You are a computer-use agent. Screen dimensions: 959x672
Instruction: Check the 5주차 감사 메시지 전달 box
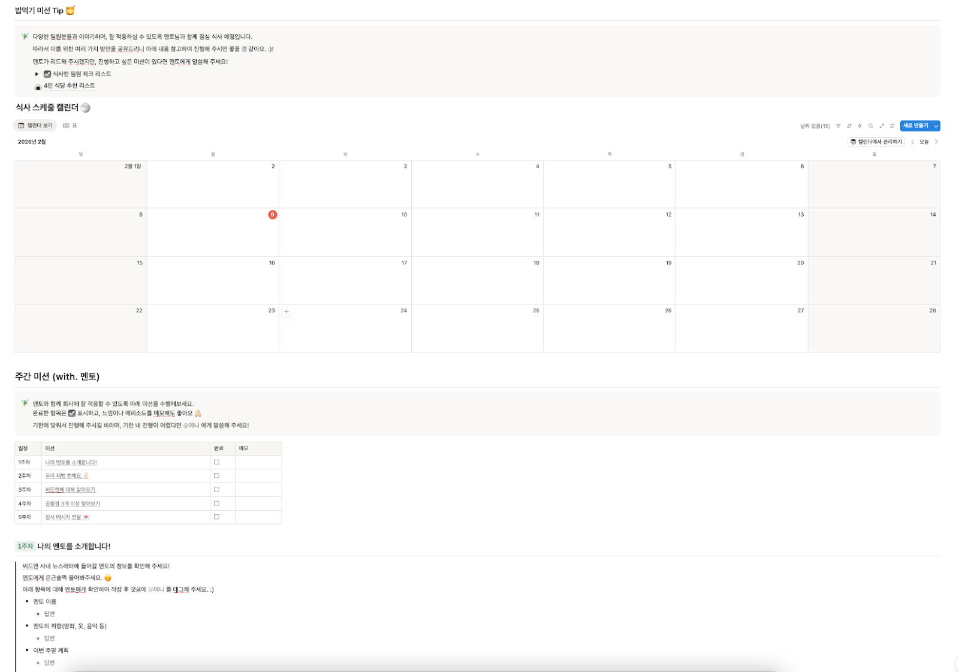(216, 516)
